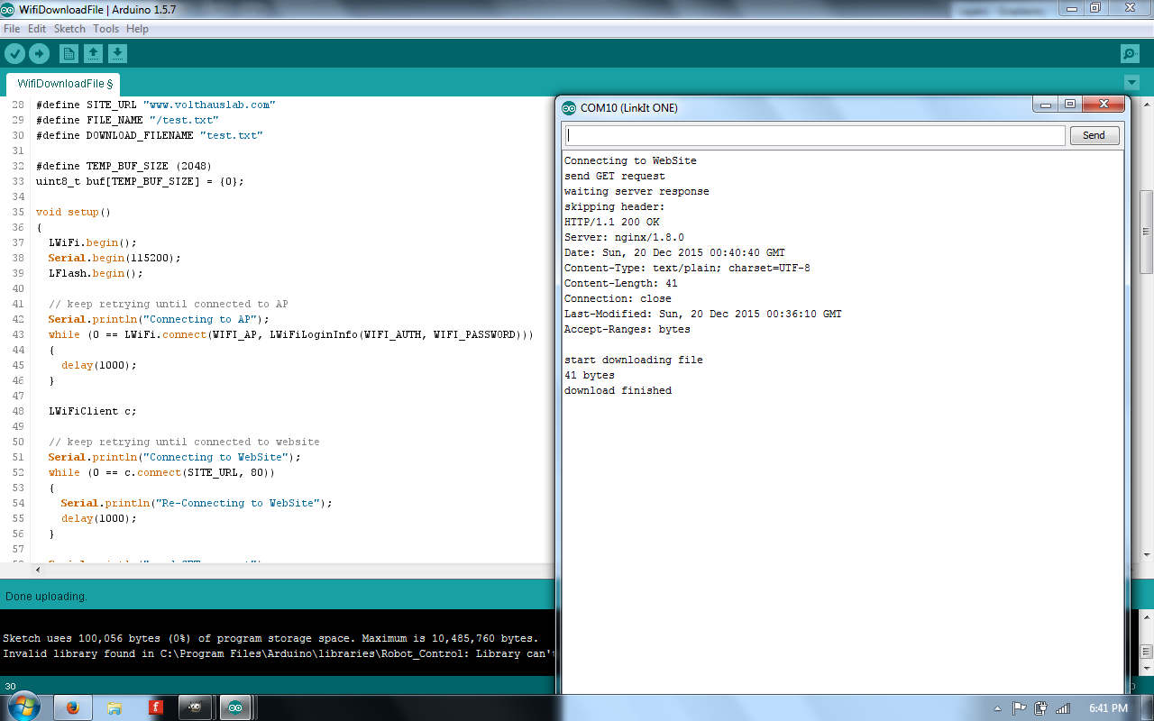Open the Tools menu
This screenshot has width=1154, height=721.
coord(105,29)
